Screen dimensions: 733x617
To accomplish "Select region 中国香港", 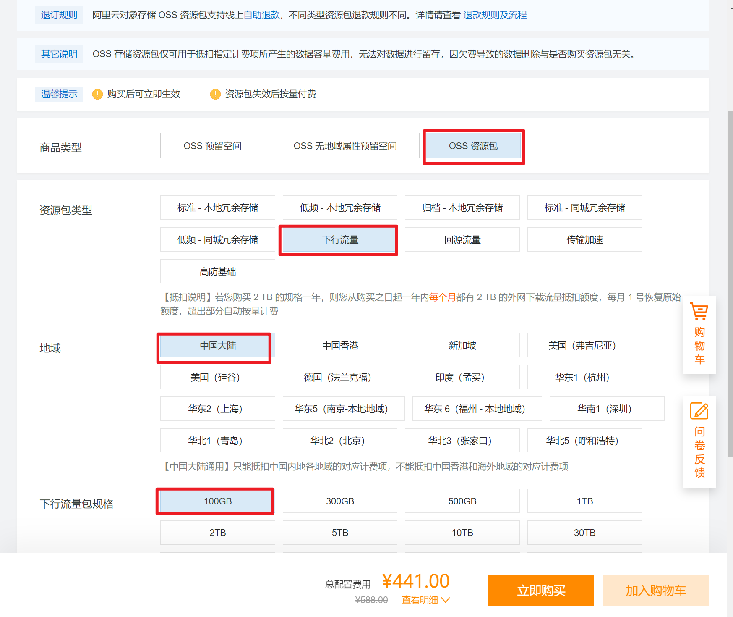I will click(340, 345).
